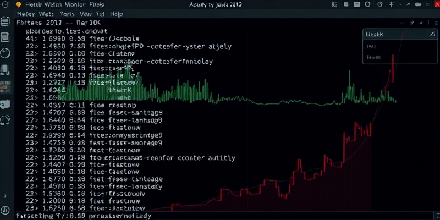Select the row starting '25> 1.6250'
The image size is (440, 220).
click(x=86, y=208)
